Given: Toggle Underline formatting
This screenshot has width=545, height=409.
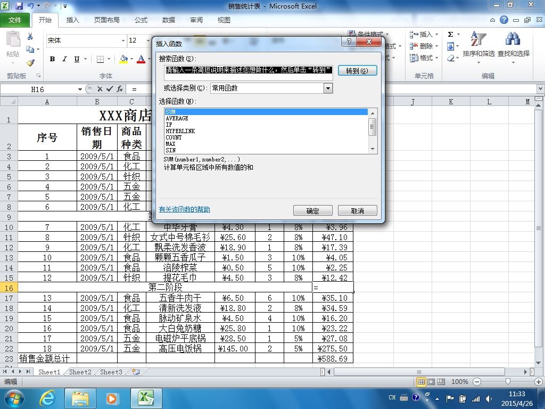Looking at the screenshot, I should tap(77, 59).
